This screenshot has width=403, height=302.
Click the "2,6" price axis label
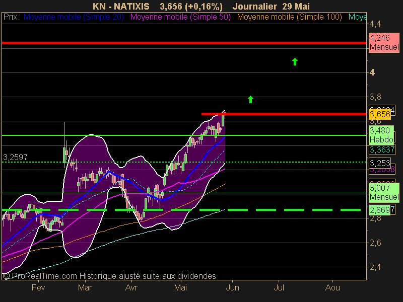tap(375, 243)
